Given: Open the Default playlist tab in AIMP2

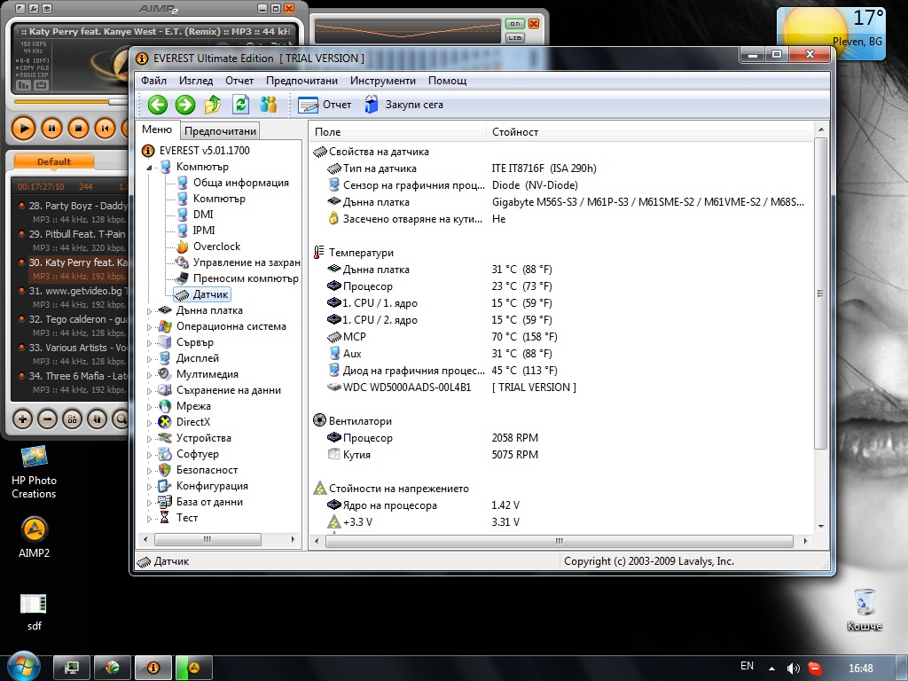Looking at the screenshot, I should point(54,161).
